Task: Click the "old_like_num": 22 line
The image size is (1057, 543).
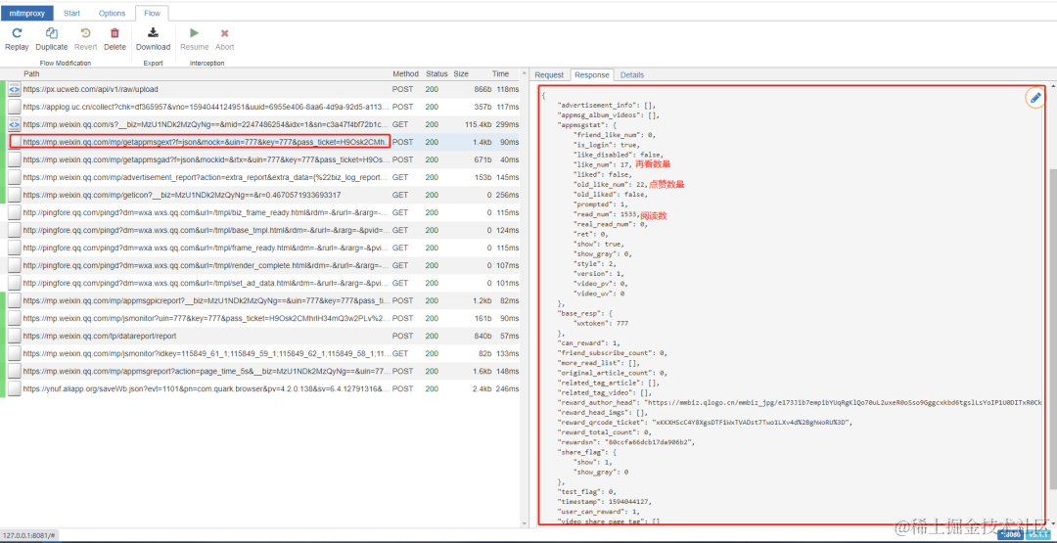Action: 610,184
